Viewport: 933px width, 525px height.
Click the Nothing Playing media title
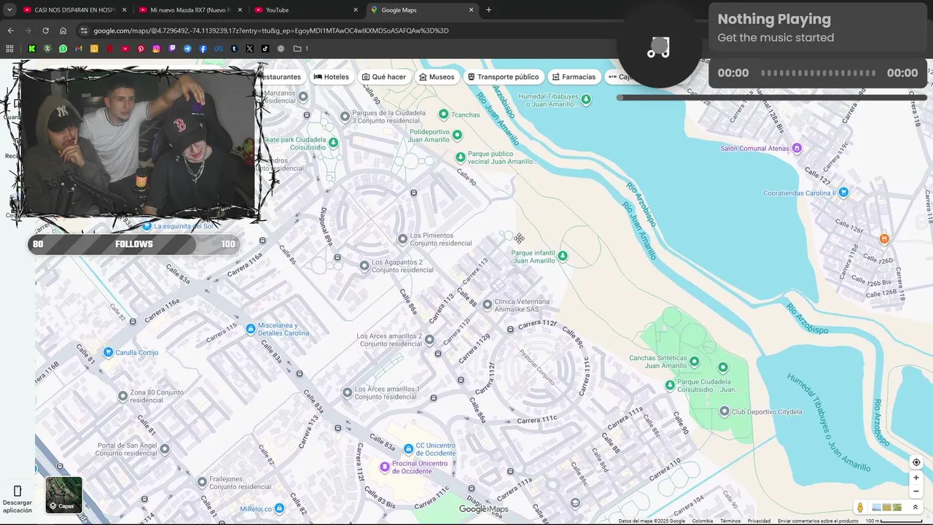[773, 19]
